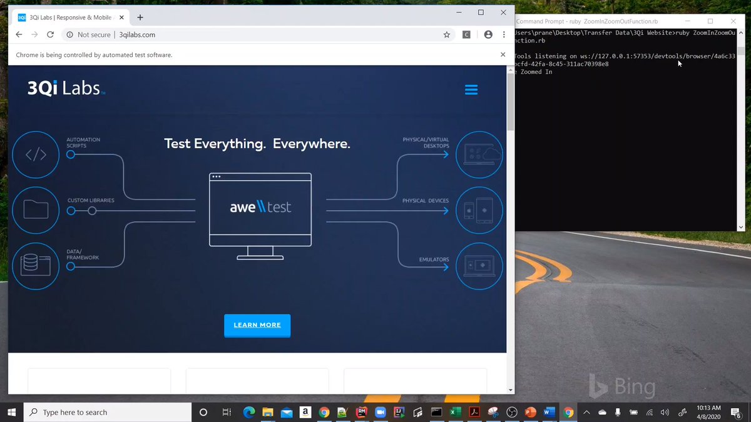Click the physical devices circle icon

[479, 211]
